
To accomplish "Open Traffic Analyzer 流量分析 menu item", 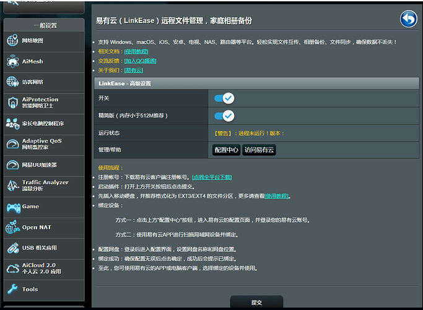I will 45,185.
